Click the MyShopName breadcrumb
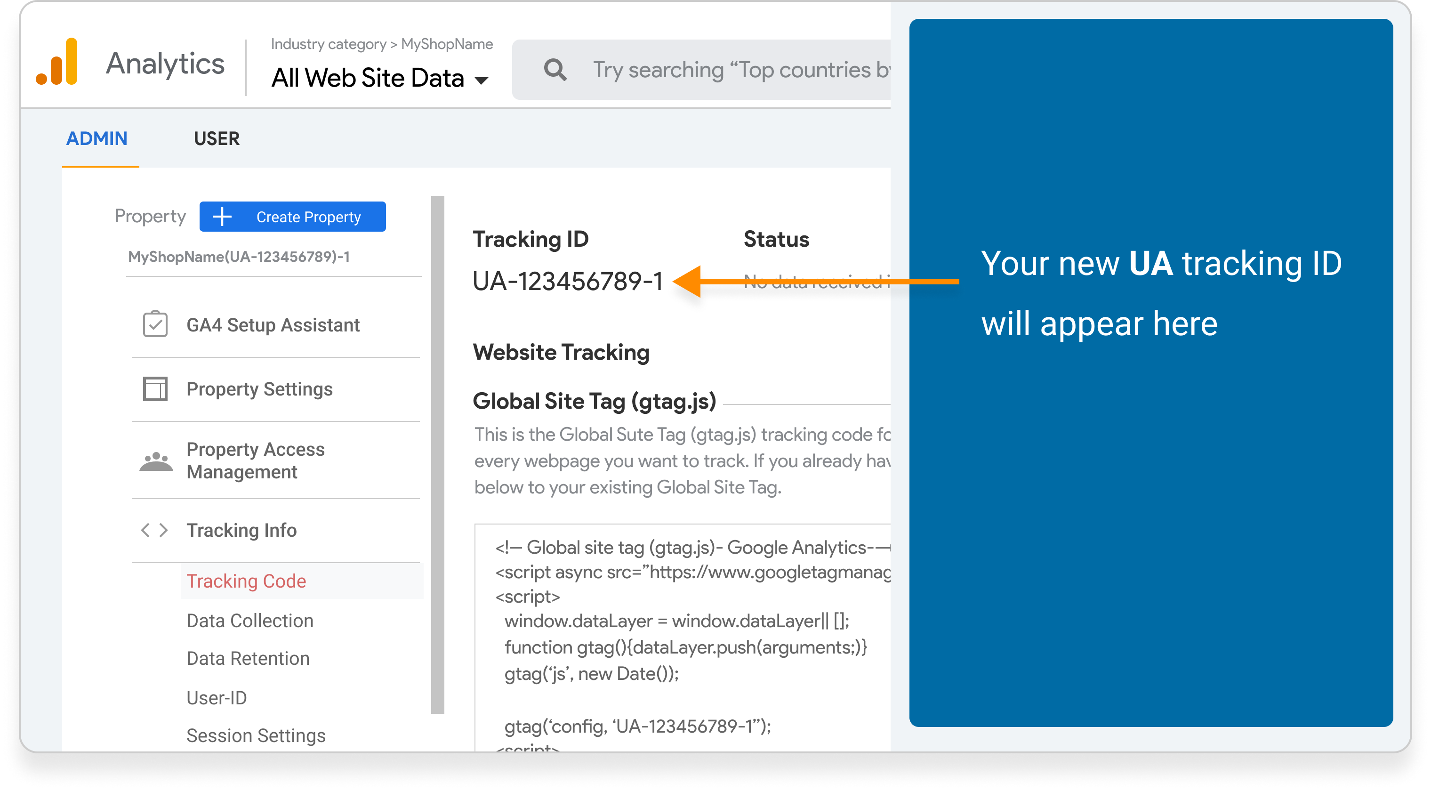Screen dimensions: 1431x791 (x=447, y=44)
